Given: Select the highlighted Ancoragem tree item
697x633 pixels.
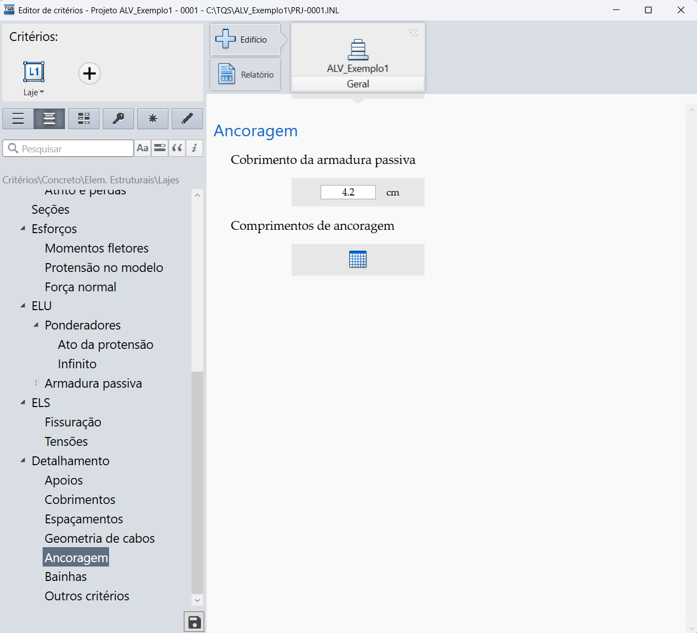Looking at the screenshot, I should pyautogui.click(x=76, y=558).
